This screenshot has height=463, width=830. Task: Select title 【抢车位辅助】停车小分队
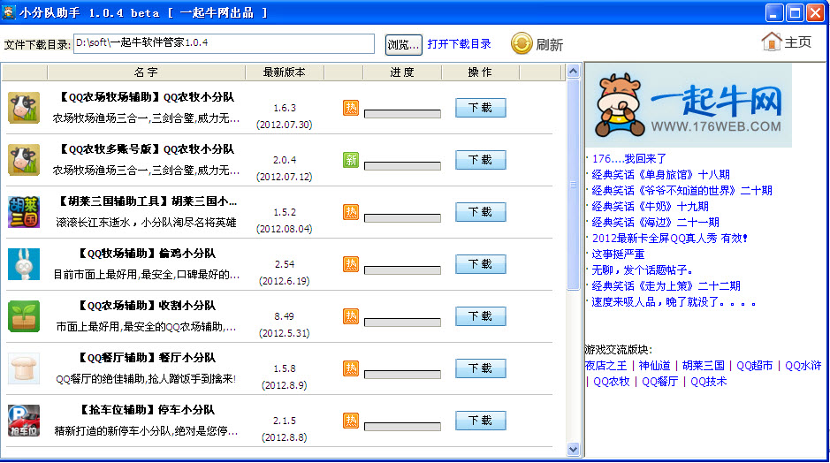147,410
